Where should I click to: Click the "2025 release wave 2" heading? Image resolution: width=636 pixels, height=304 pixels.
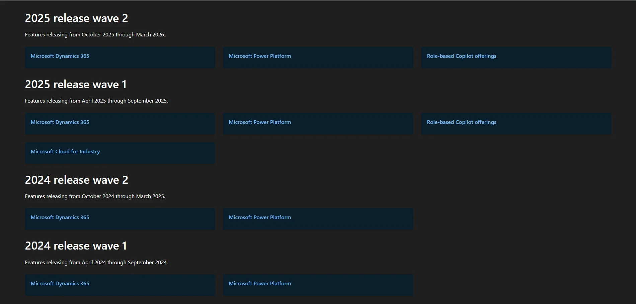tap(76, 18)
